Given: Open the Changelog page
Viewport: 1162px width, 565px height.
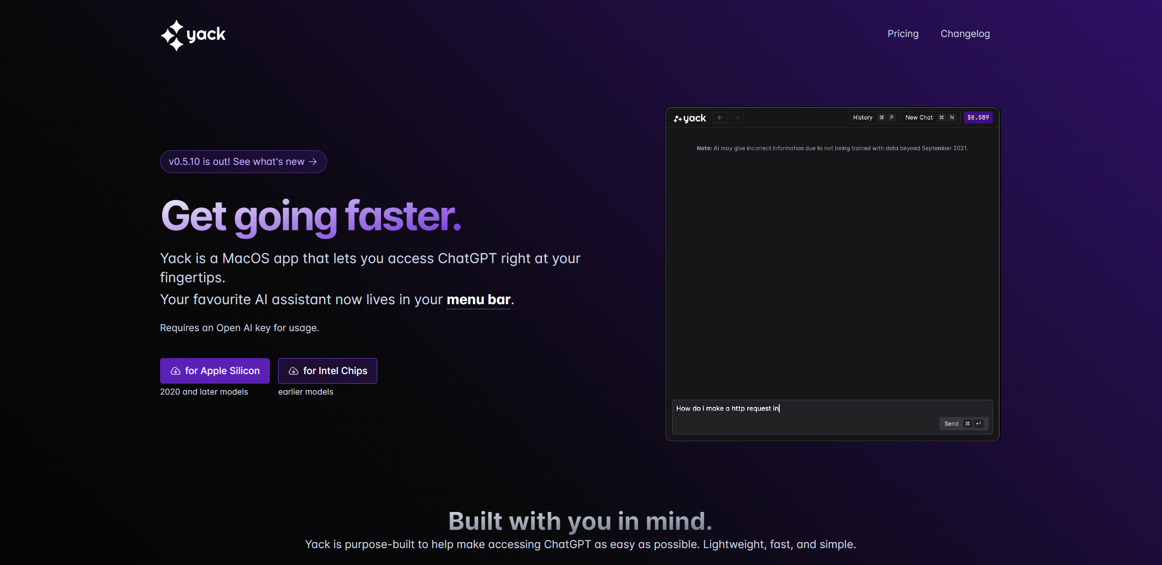Looking at the screenshot, I should [x=965, y=34].
